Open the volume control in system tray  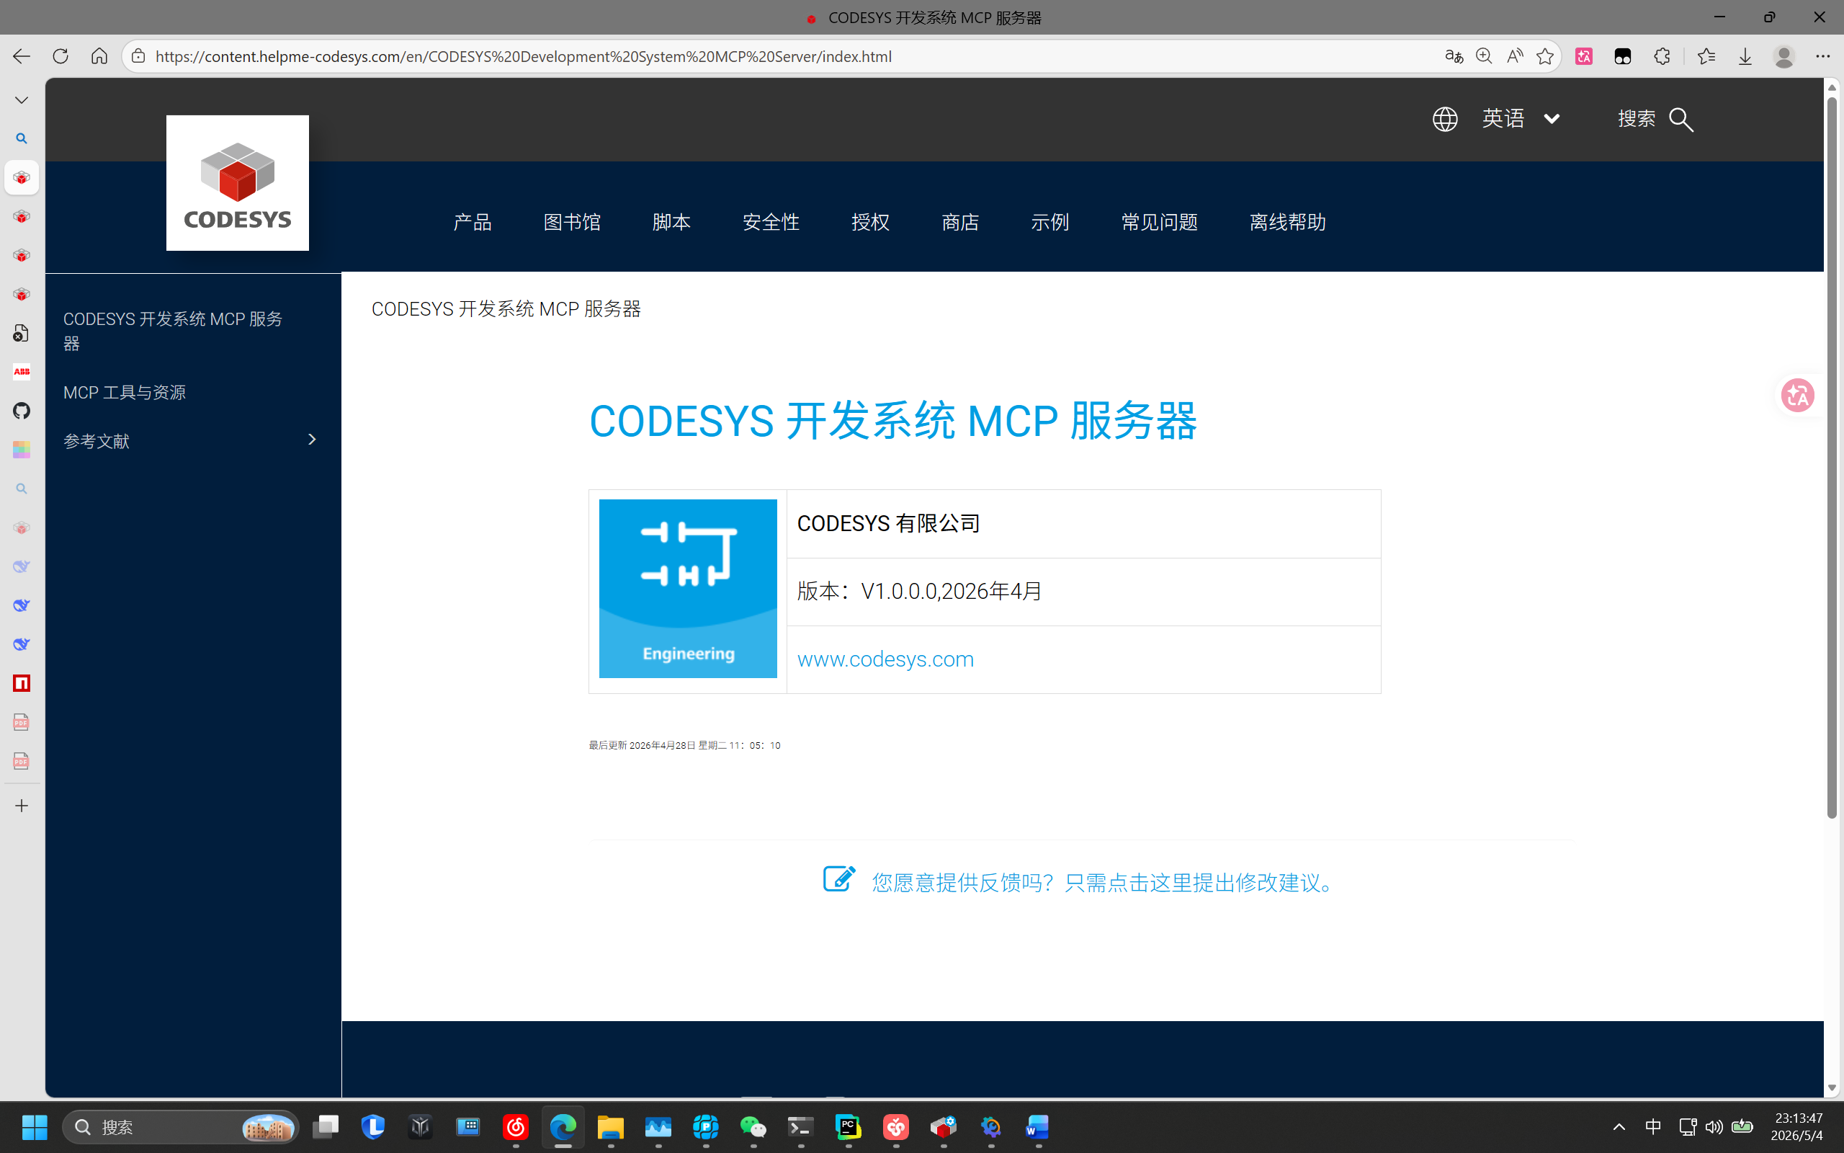point(1714,1127)
